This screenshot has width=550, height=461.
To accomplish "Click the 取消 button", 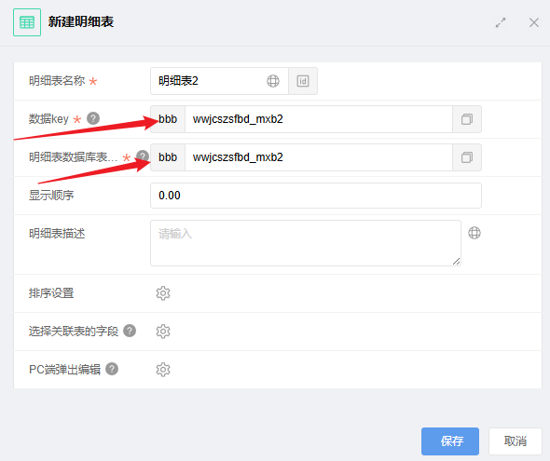I will (516, 441).
